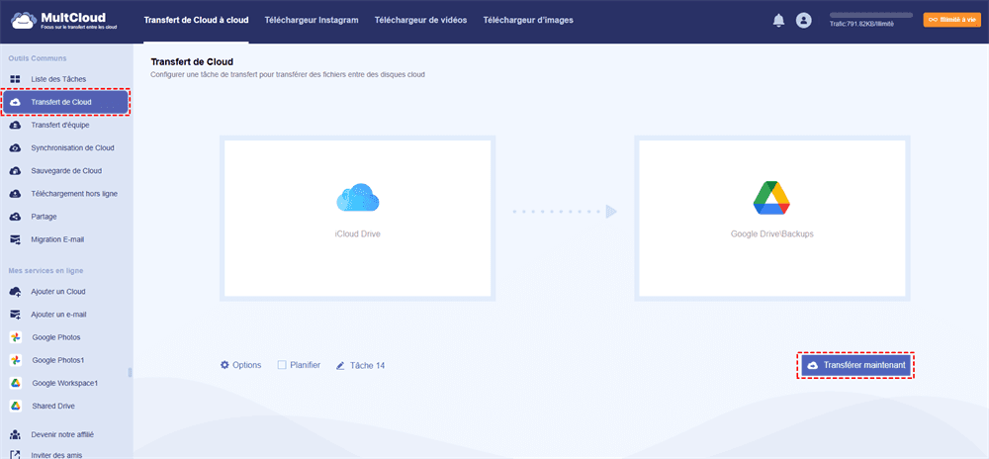Screen dimensions: 989x459
Task: Click the sidebar scrollbar handle
Action: coord(130,372)
